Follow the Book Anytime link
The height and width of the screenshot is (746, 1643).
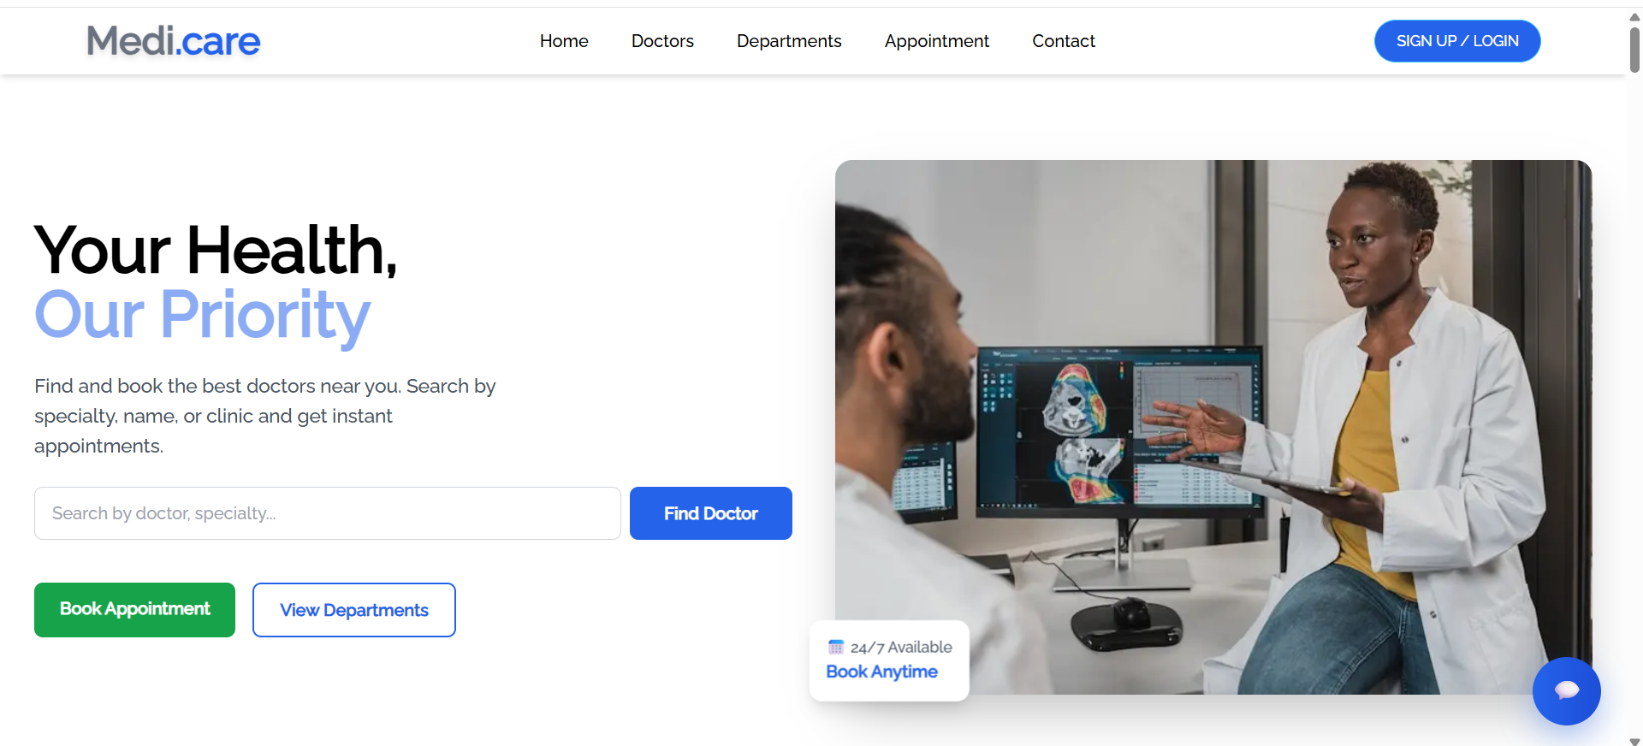(x=881, y=672)
